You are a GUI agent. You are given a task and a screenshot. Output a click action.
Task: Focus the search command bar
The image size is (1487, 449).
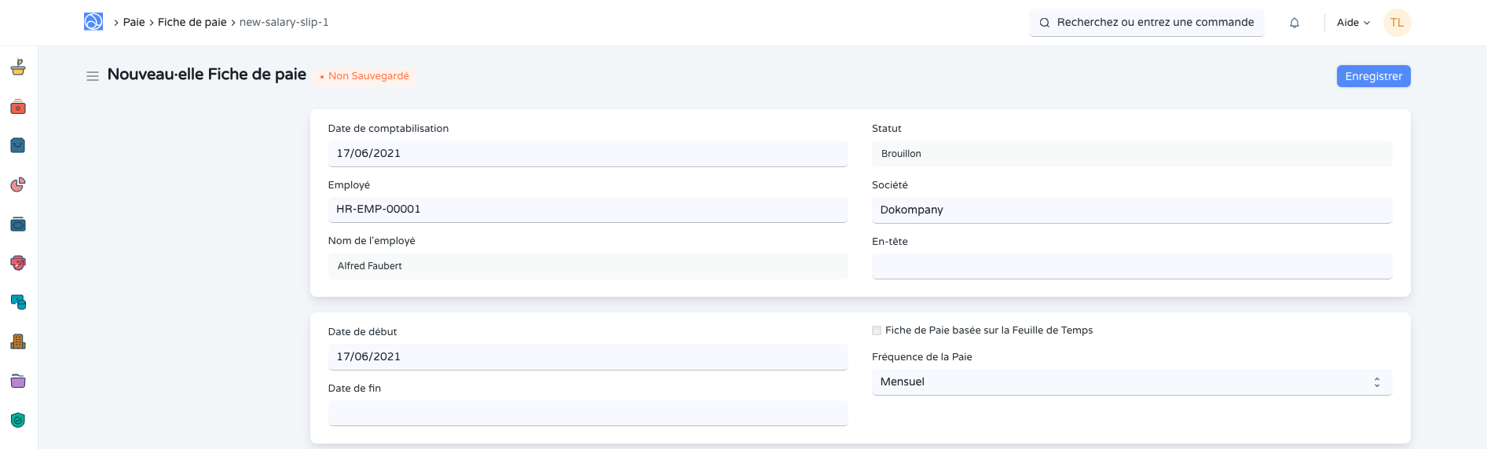tap(1147, 23)
